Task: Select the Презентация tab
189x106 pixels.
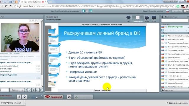Action: click(x=138, y=19)
